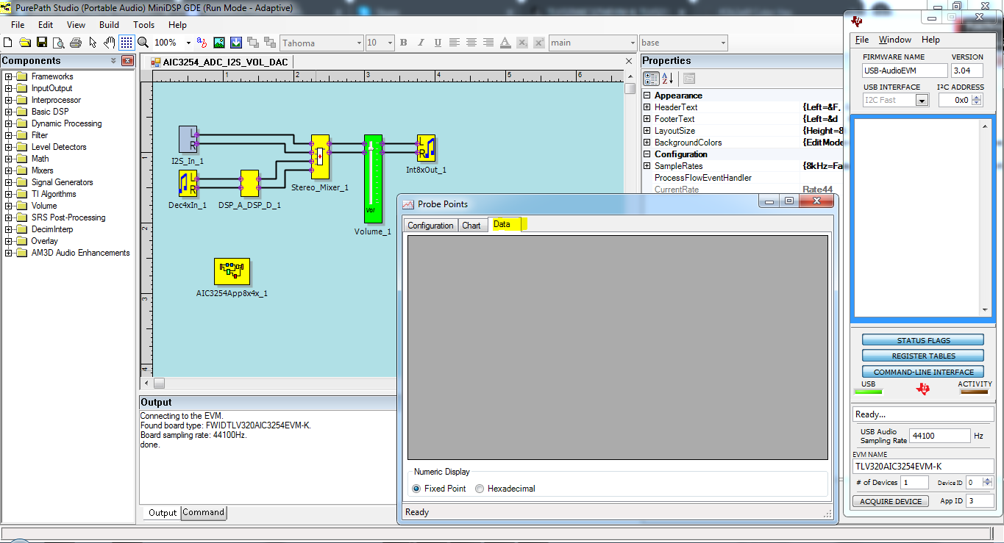Screen dimensions: 1004x543
Task: Open the View menu
Action: tap(76, 25)
